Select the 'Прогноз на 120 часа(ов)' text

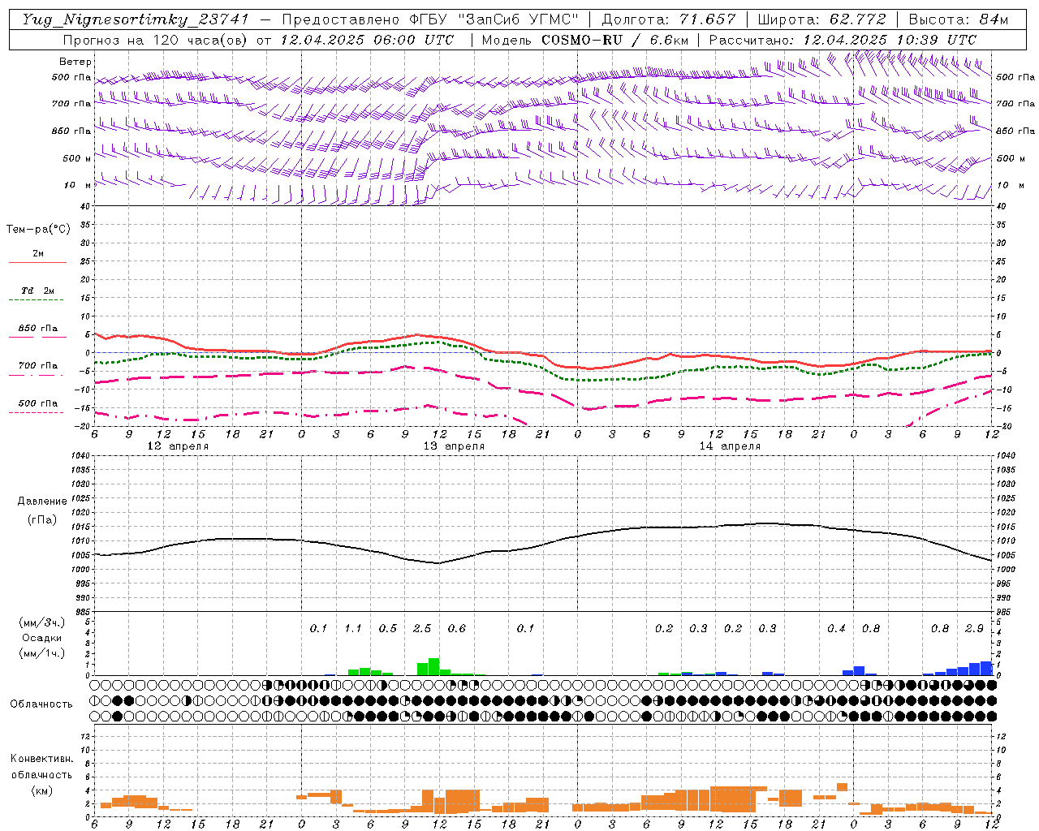coord(157,40)
